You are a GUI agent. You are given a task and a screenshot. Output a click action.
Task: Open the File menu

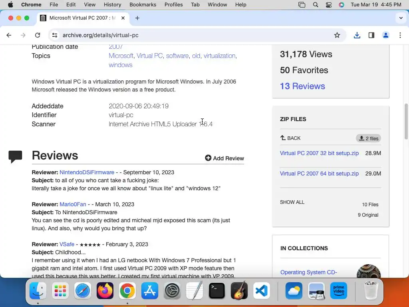click(x=54, y=5)
